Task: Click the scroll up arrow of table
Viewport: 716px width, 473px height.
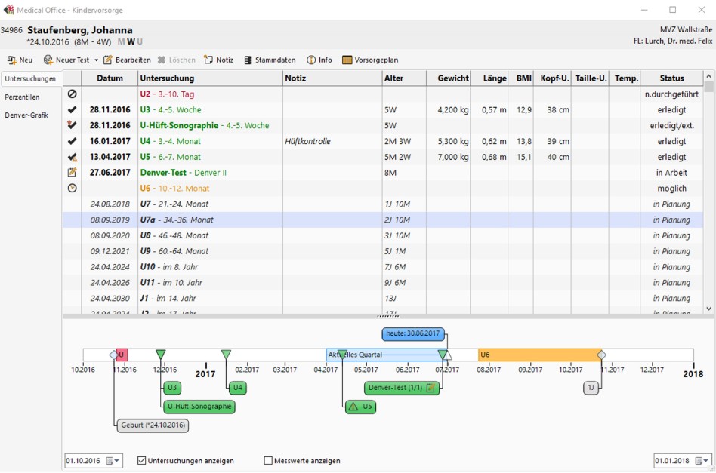Action: 708,76
